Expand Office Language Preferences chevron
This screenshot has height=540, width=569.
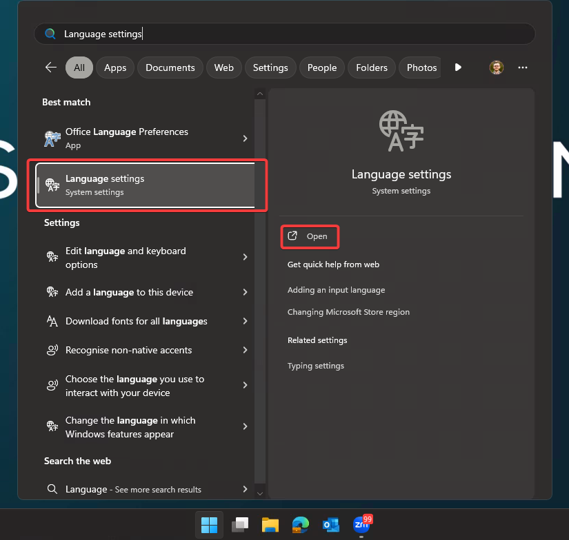pyautogui.click(x=245, y=138)
